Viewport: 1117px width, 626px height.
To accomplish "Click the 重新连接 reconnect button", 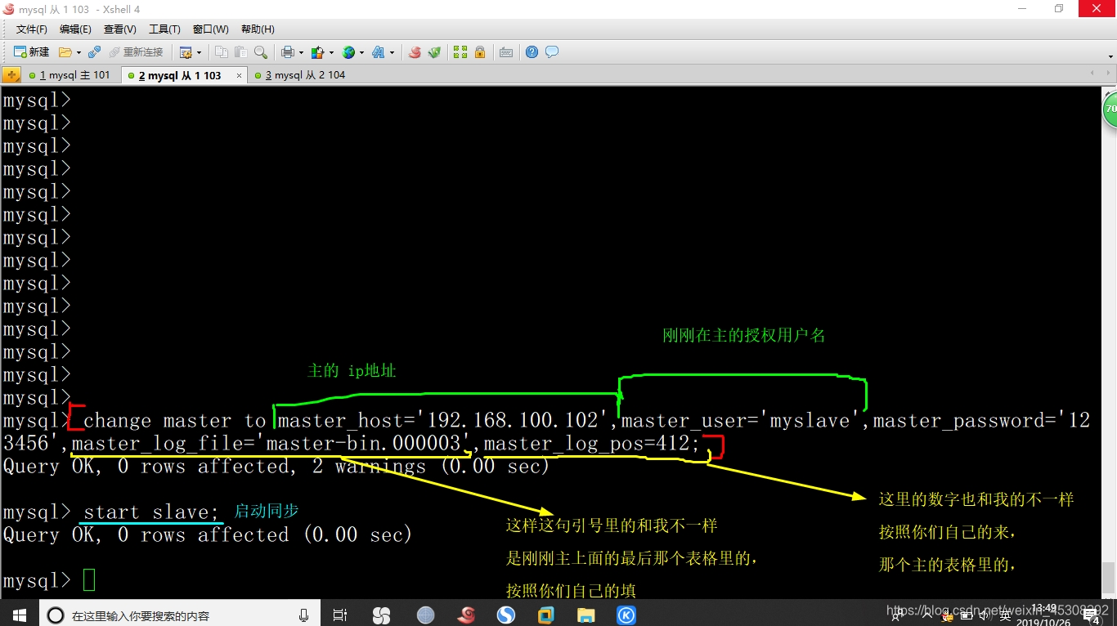I will (x=136, y=52).
